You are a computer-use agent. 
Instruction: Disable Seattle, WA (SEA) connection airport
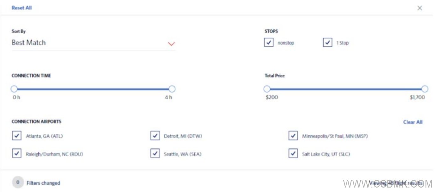point(155,154)
